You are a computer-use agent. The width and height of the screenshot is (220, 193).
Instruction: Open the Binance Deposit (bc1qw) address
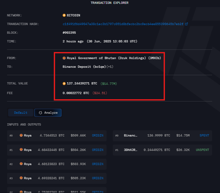(84, 67)
